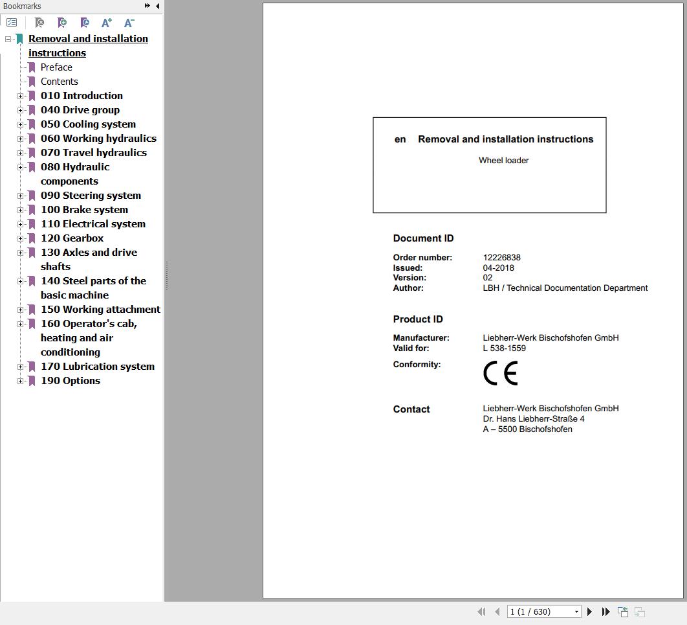Jump to 160 Operator's cab section
Screen dimensions: 687x625
point(89,338)
